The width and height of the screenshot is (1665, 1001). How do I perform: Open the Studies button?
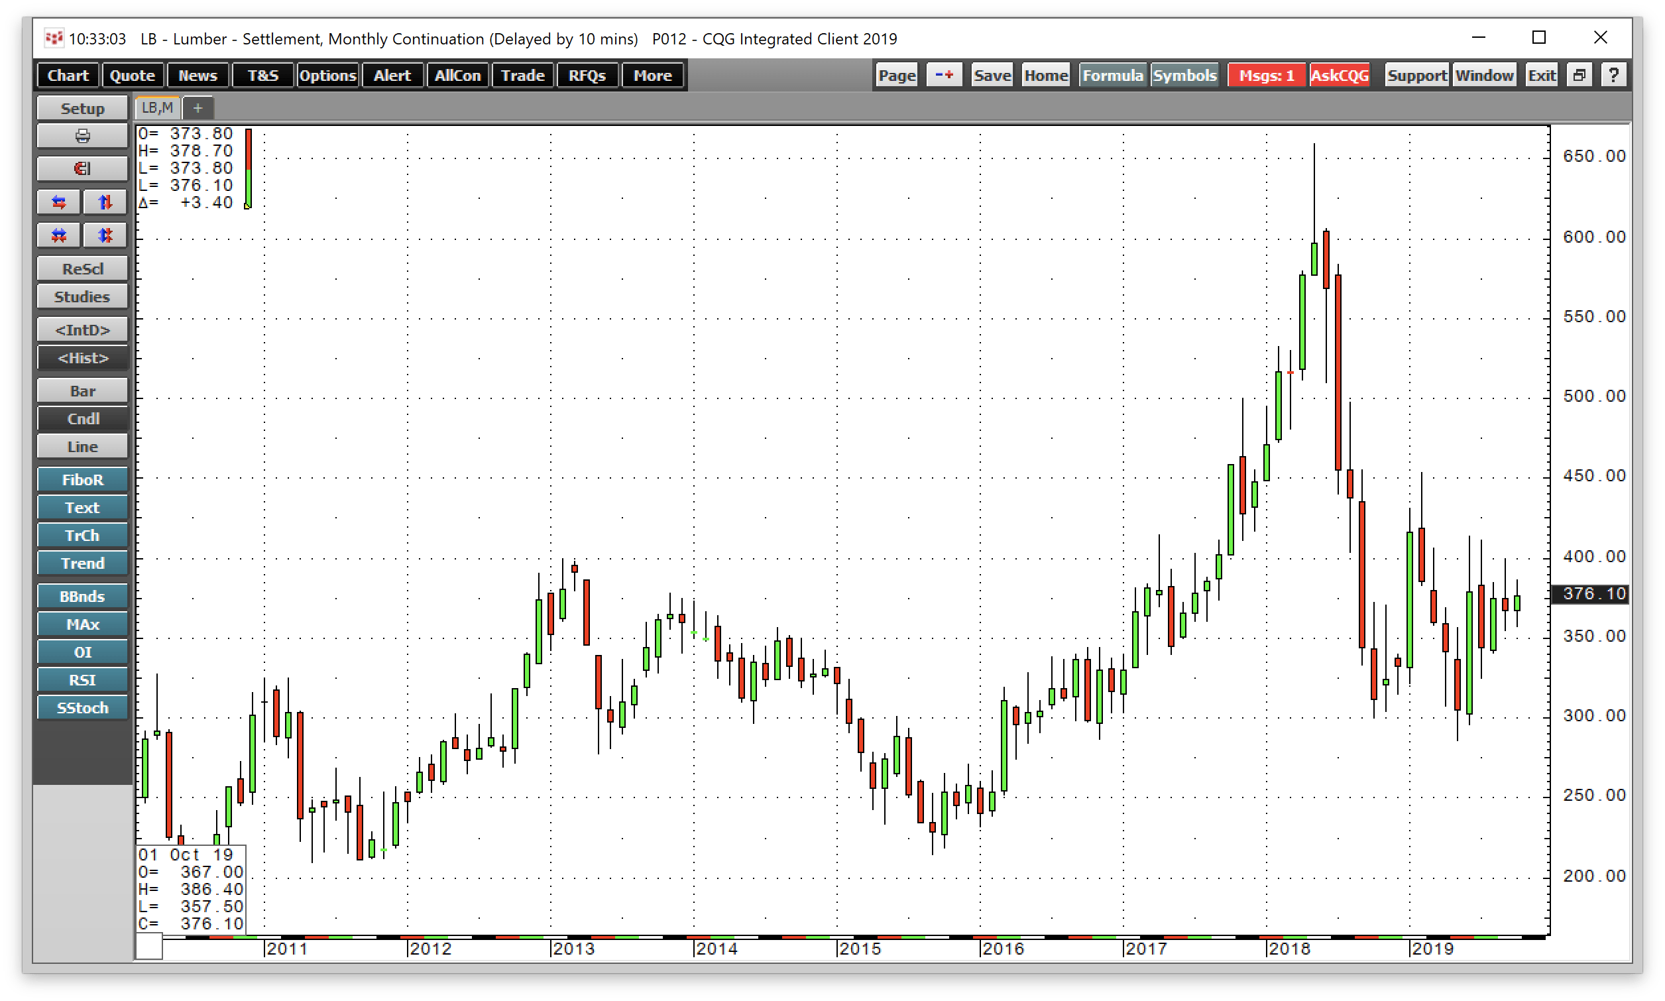click(x=82, y=296)
